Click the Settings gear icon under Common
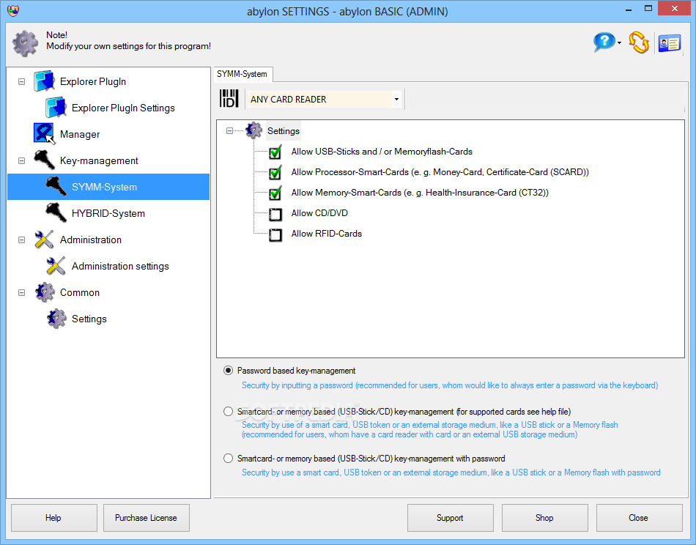The image size is (696, 545). tap(56, 319)
